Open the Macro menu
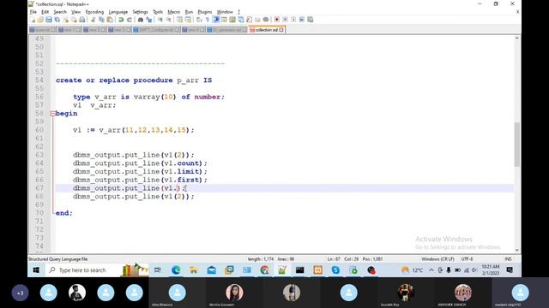Viewport: 549px width, 308px height. click(173, 12)
